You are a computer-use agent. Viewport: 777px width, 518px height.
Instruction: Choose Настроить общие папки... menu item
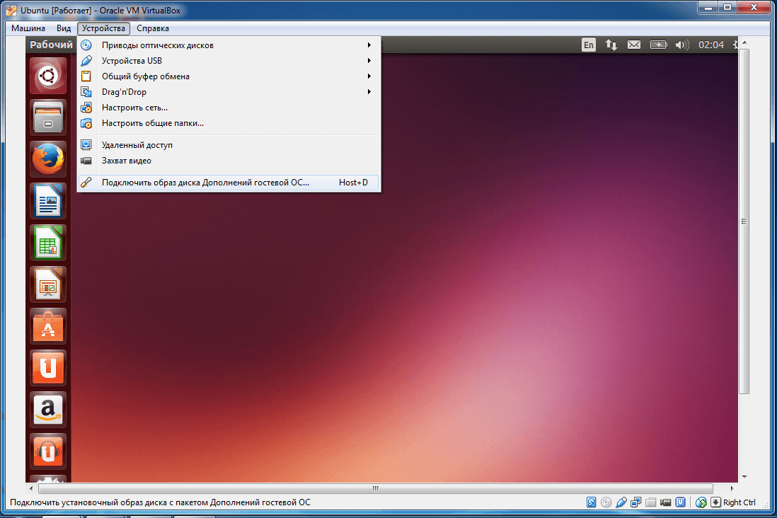[x=229, y=123]
